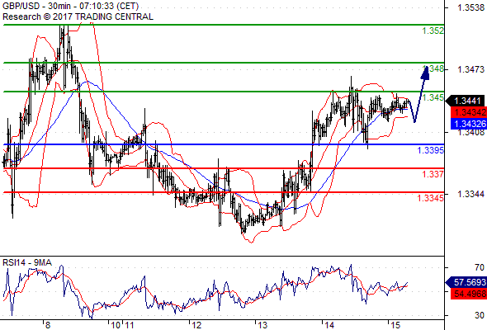Screen dimensions: 487x330
Task: Click the 1.3473 price axis value
Action: coord(470,69)
